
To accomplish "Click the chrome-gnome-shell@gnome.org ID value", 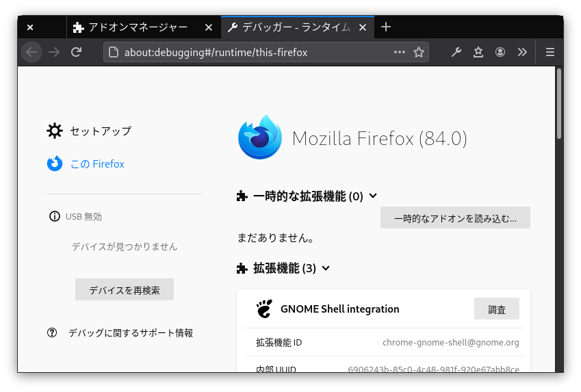I will (450, 342).
